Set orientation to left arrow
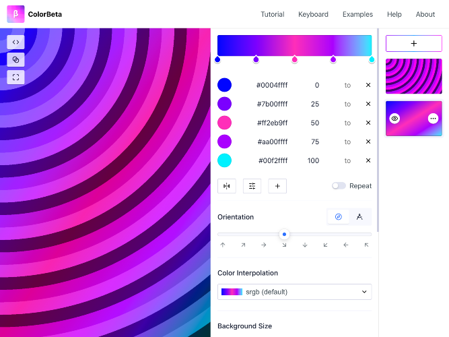This screenshot has height=337, width=449. click(x=346, y=245)
